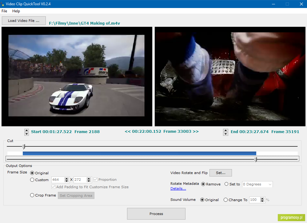Click the Start 00:01:27.522 timestamp

(x=51, y=132)
